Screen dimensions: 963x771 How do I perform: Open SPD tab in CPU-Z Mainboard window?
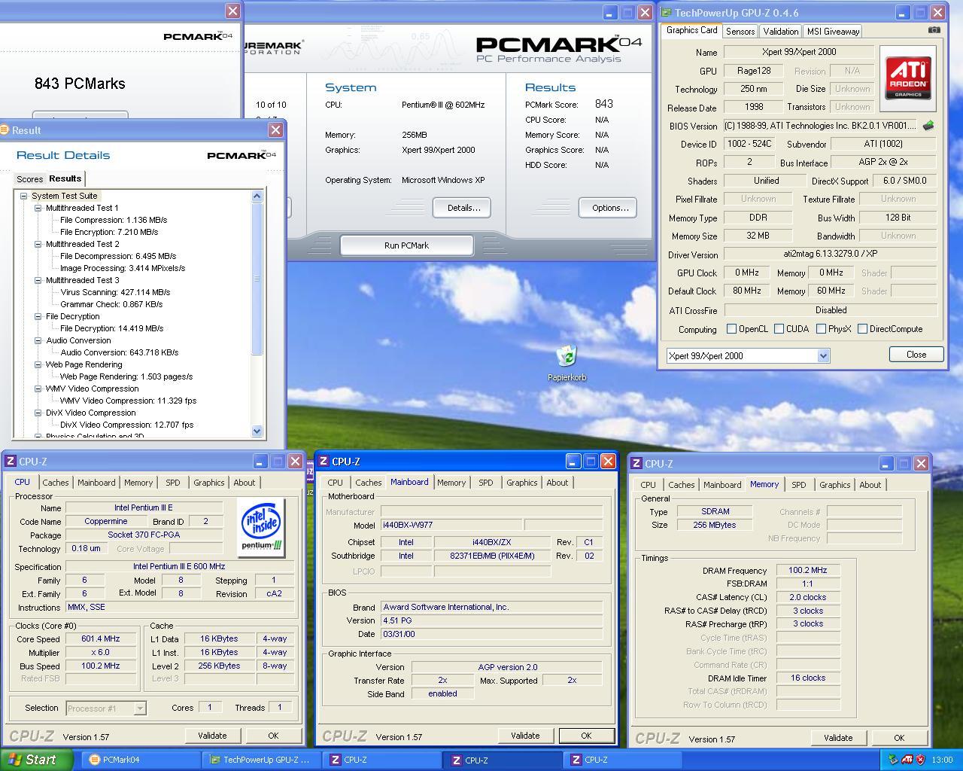[x=486, y=483]
